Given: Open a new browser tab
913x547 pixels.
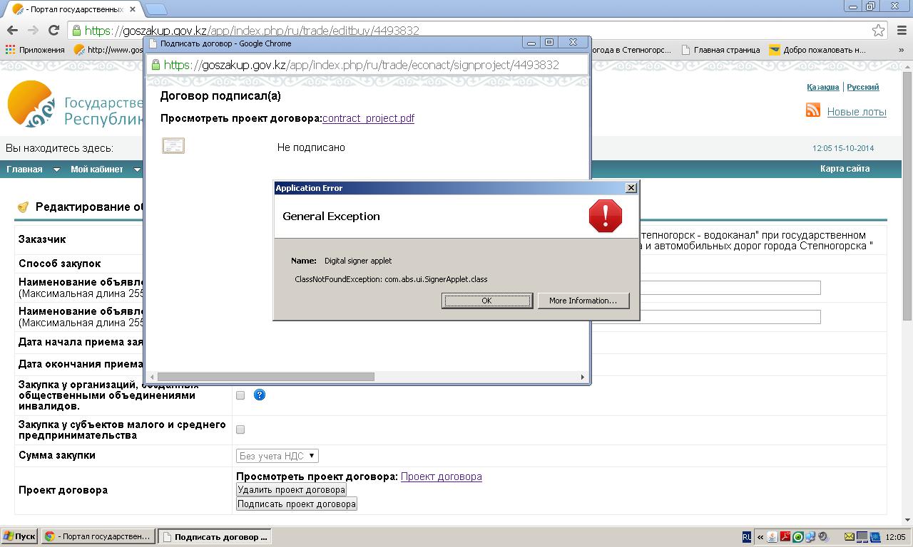Looking at the screenshot, I should (156, 10).
